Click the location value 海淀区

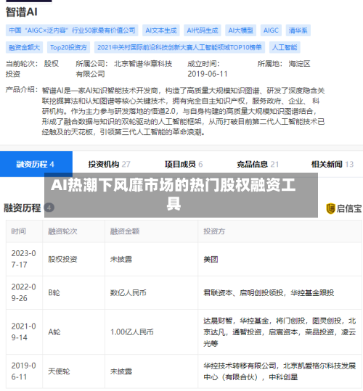pyautogui.click(x=299, y=64)
